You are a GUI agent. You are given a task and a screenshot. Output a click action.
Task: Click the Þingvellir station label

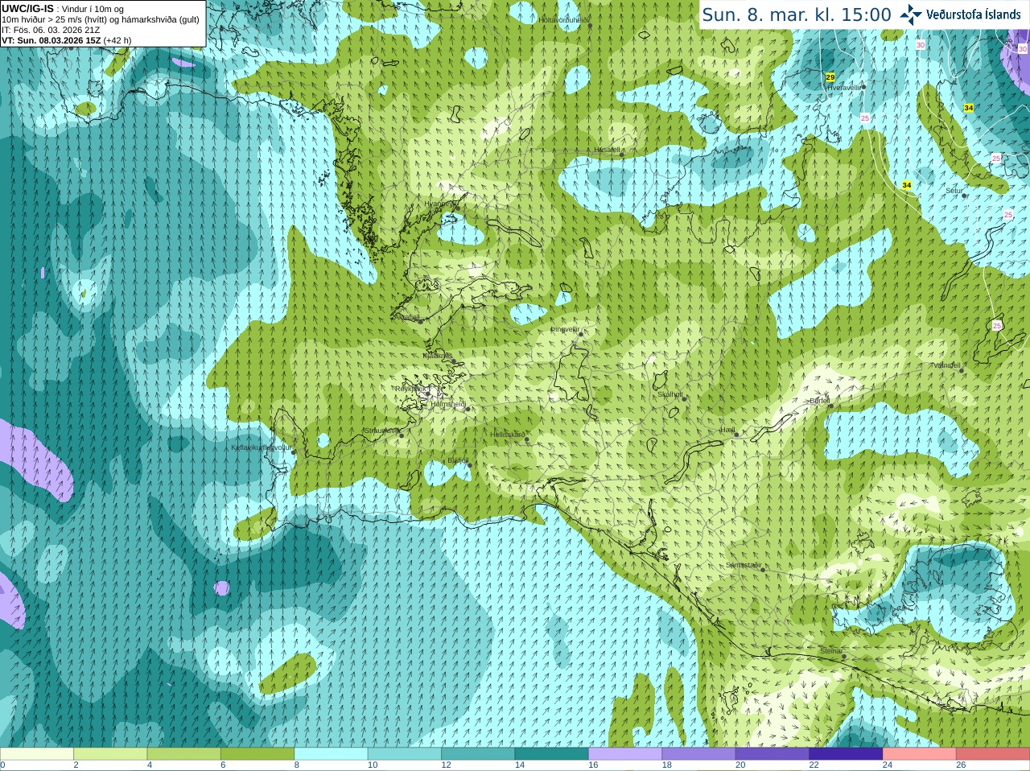pos(565,329)
